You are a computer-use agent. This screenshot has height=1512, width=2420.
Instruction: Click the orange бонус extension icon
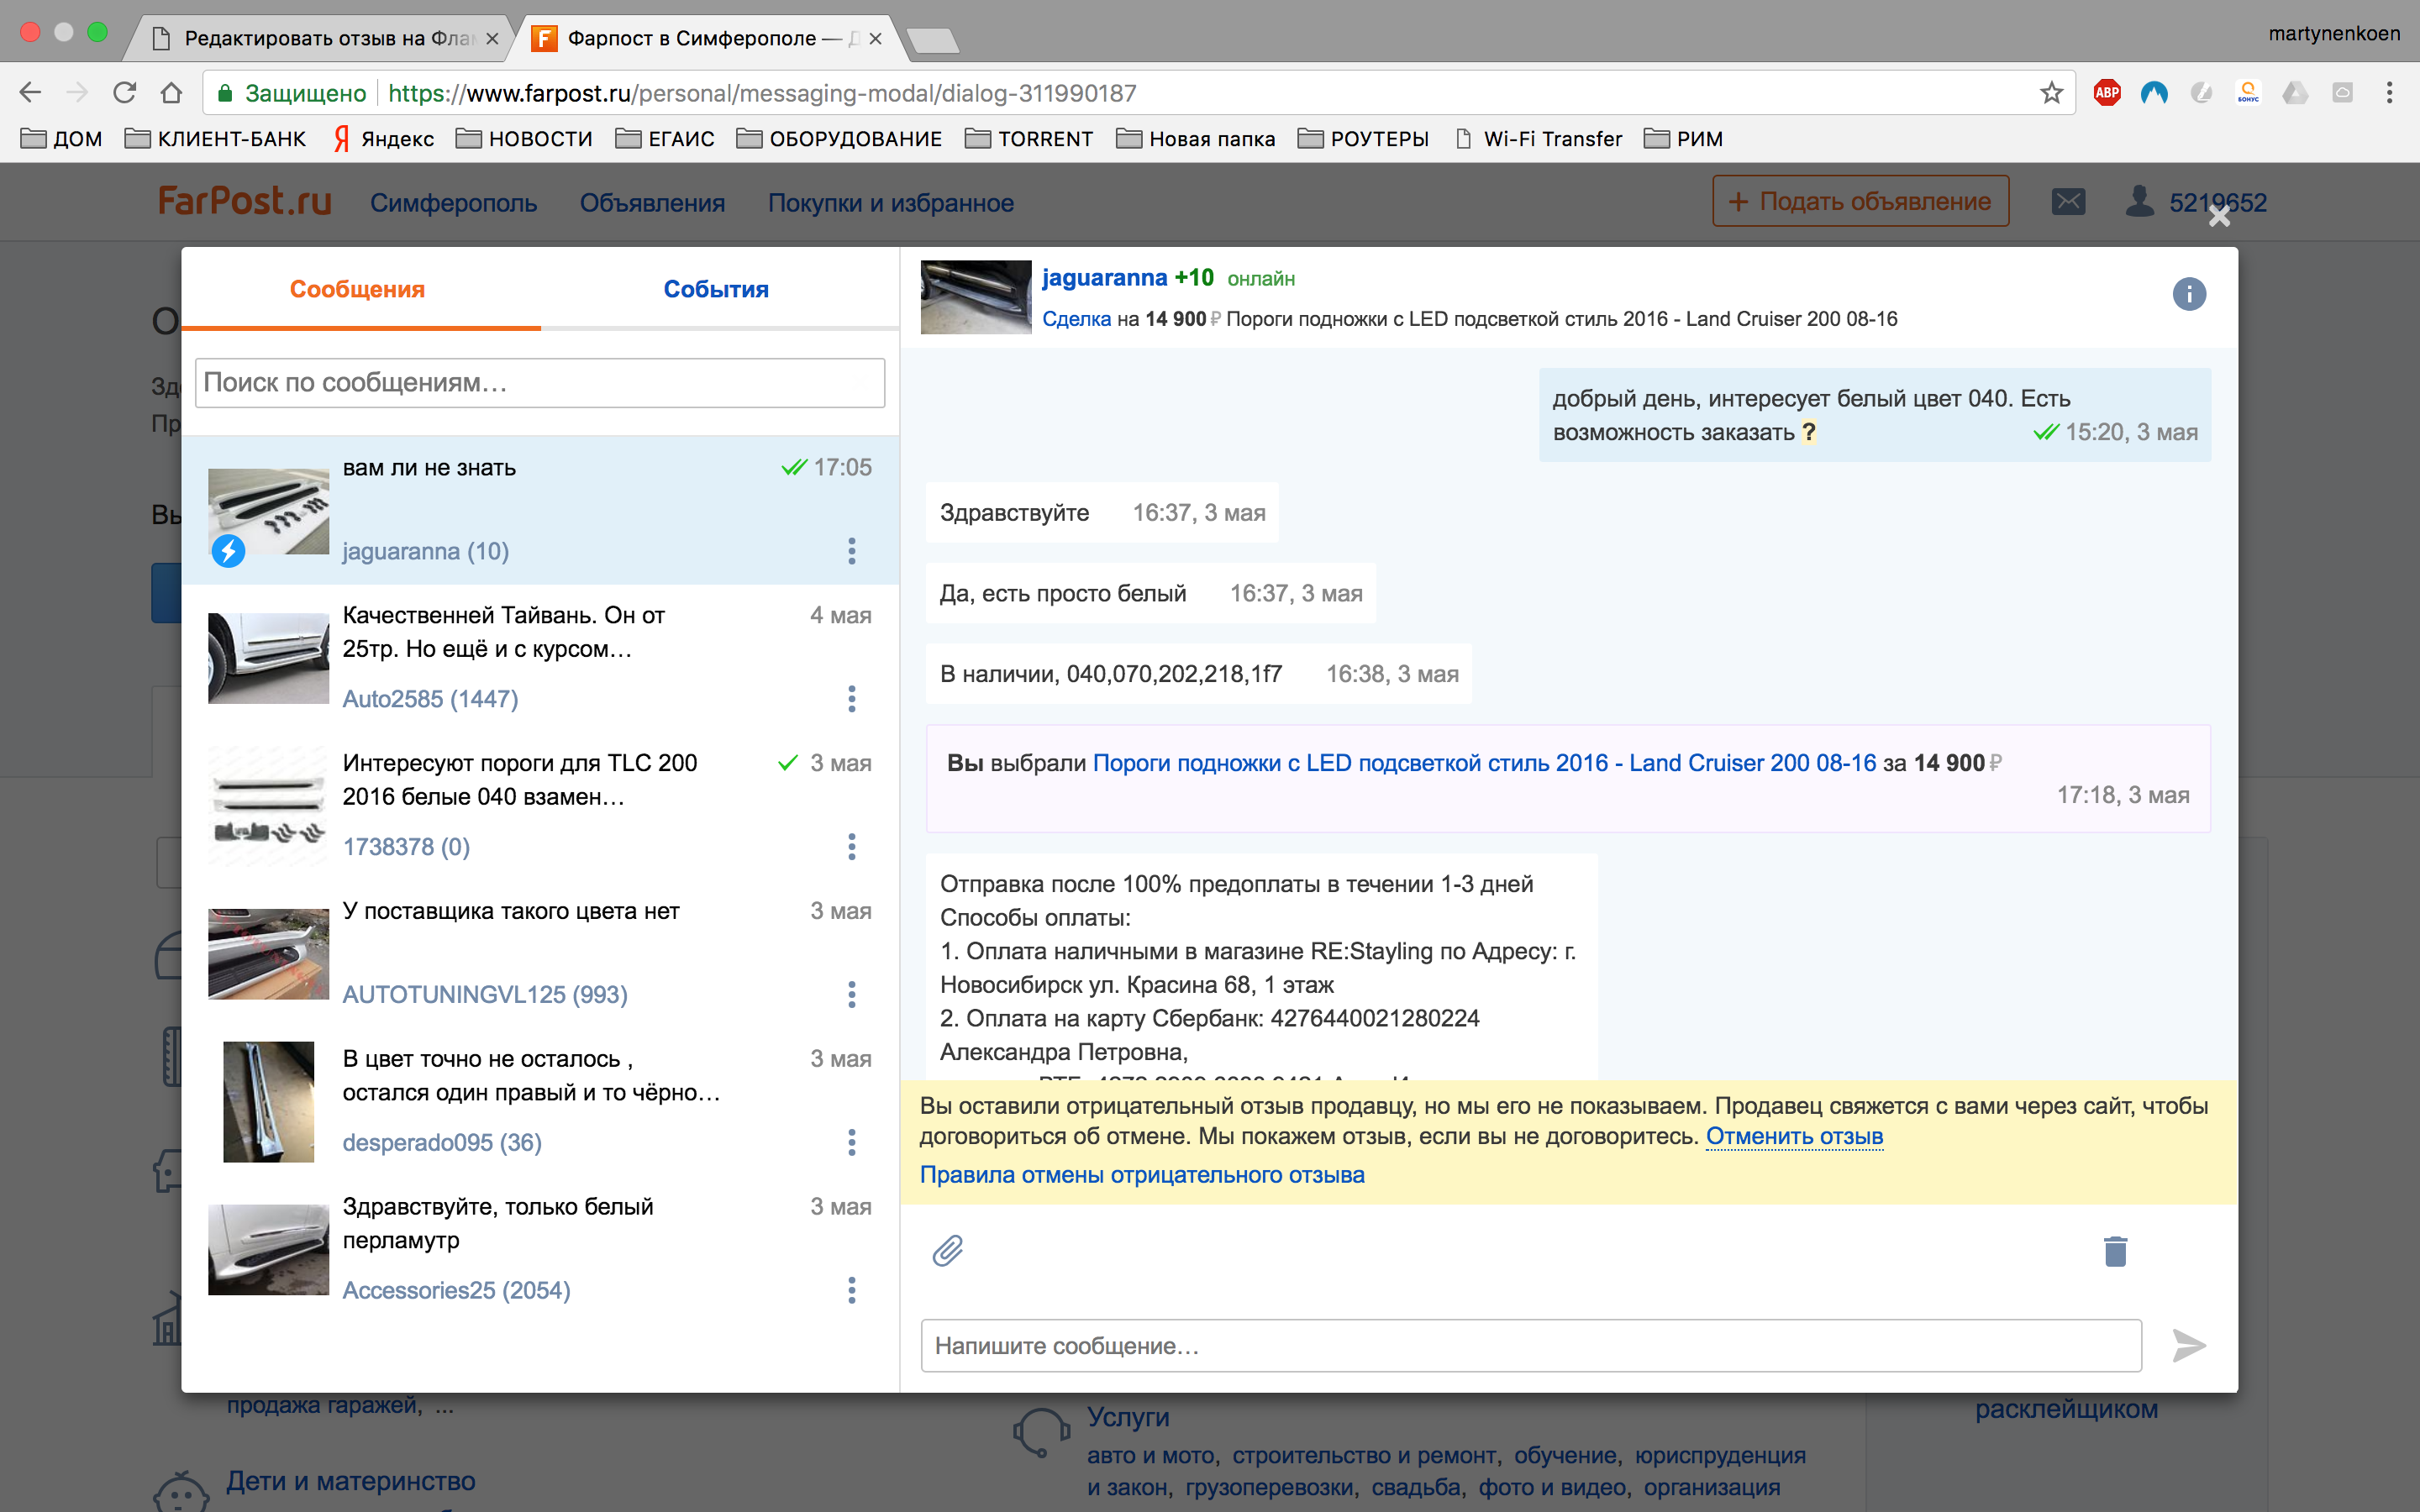(x=2248, y=93)
